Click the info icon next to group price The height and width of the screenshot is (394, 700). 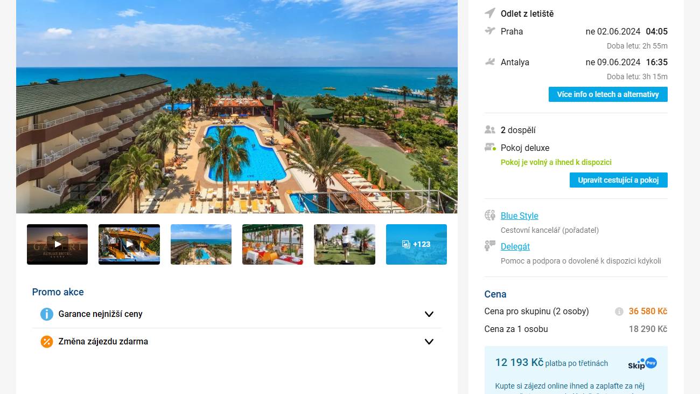coord(619,312)
